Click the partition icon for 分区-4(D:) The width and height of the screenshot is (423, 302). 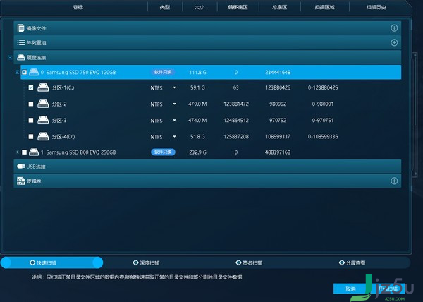43,137
